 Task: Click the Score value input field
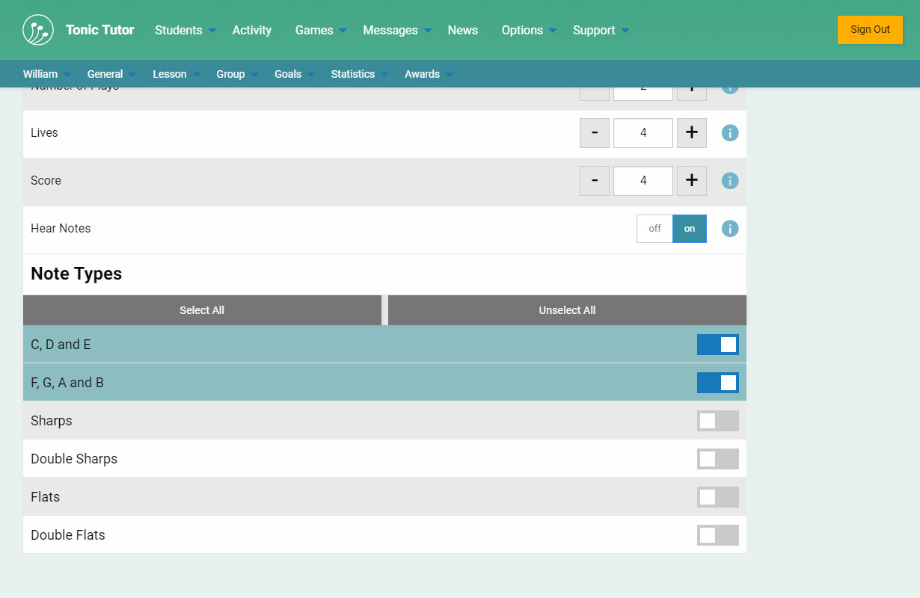click(643, 181)
